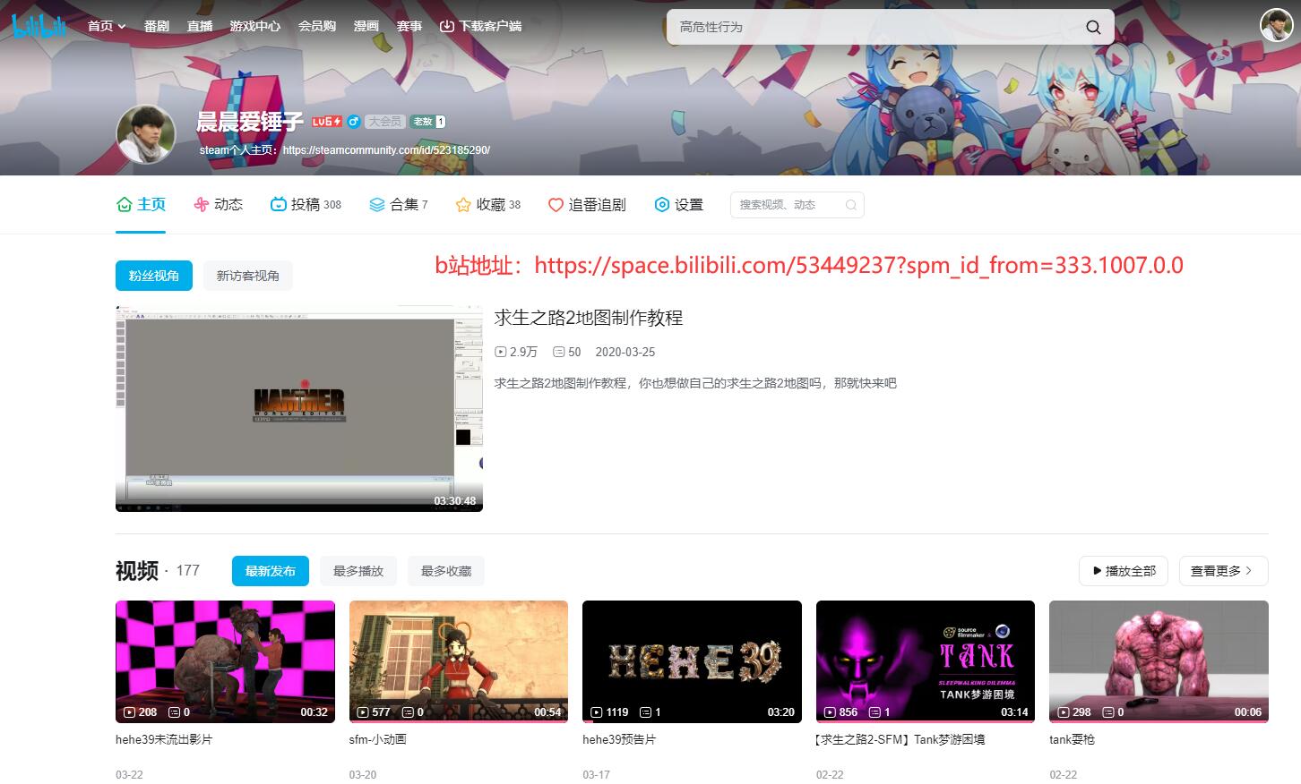The height and width of the screenshot is (784, 1301).
Task: Click the 主页 house icon
Action: (125, 205)
